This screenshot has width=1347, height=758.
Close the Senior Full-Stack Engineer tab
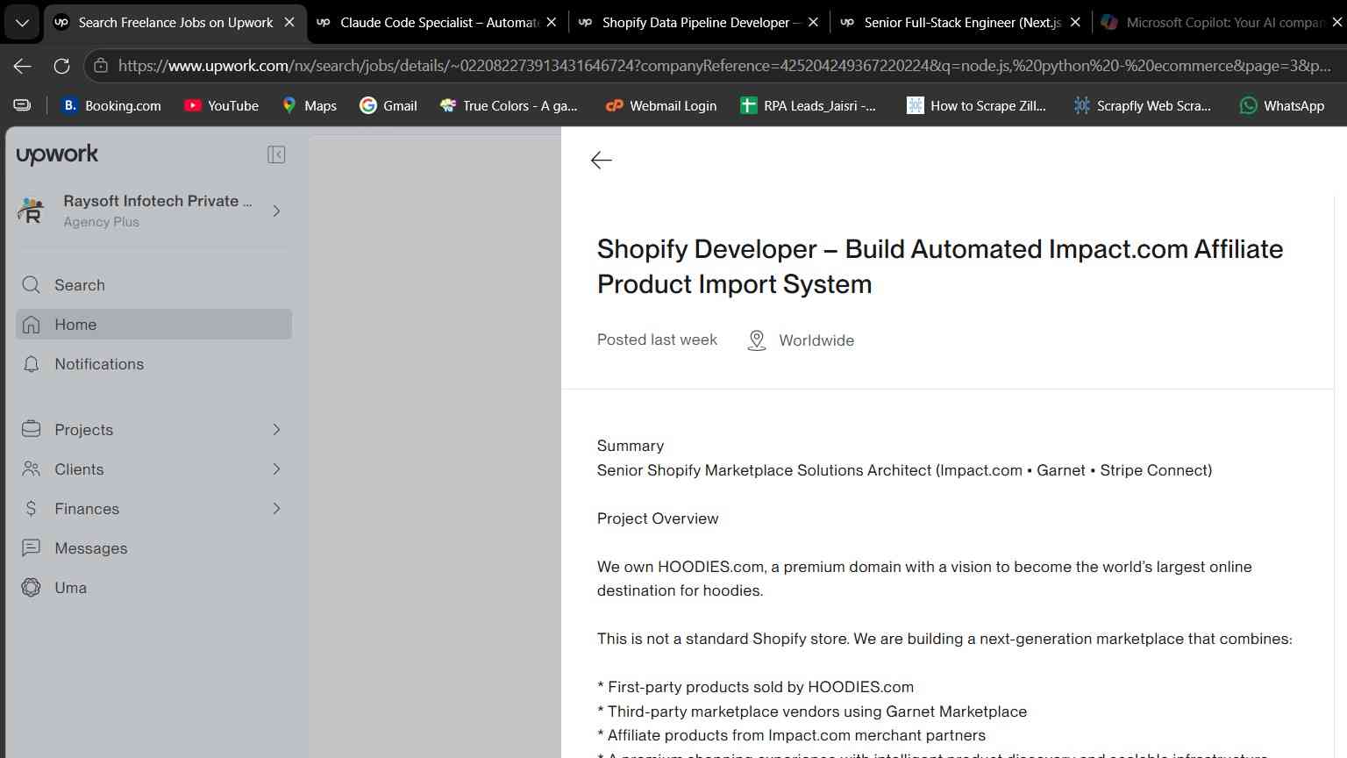click(1075, 23)
